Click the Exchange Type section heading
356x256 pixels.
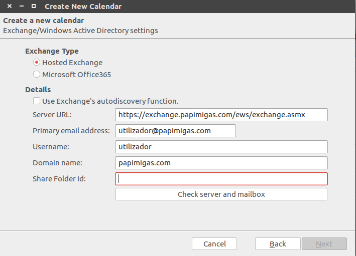pyautogui.click(x=52, y=51)
